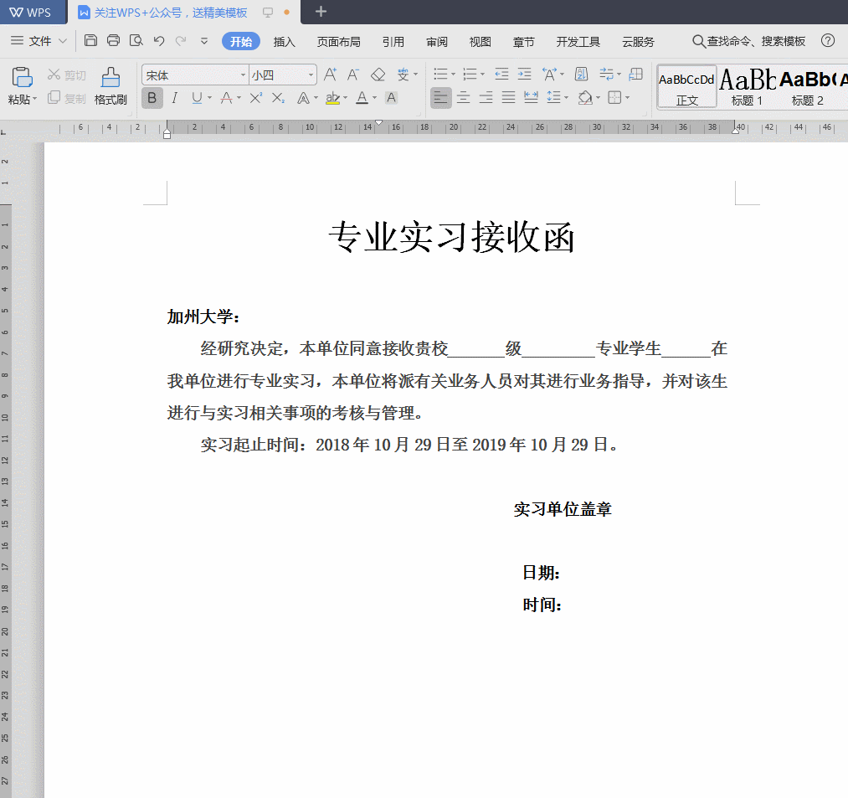
Task: Click the Increase Font Size icon
Action: click(x=329, y=74)
